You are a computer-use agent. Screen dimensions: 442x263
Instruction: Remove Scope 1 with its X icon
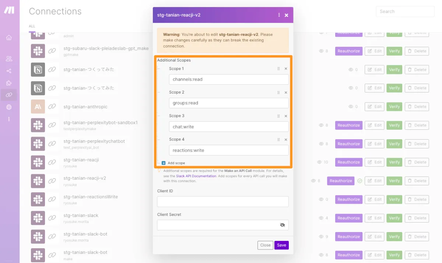[286, 69]
